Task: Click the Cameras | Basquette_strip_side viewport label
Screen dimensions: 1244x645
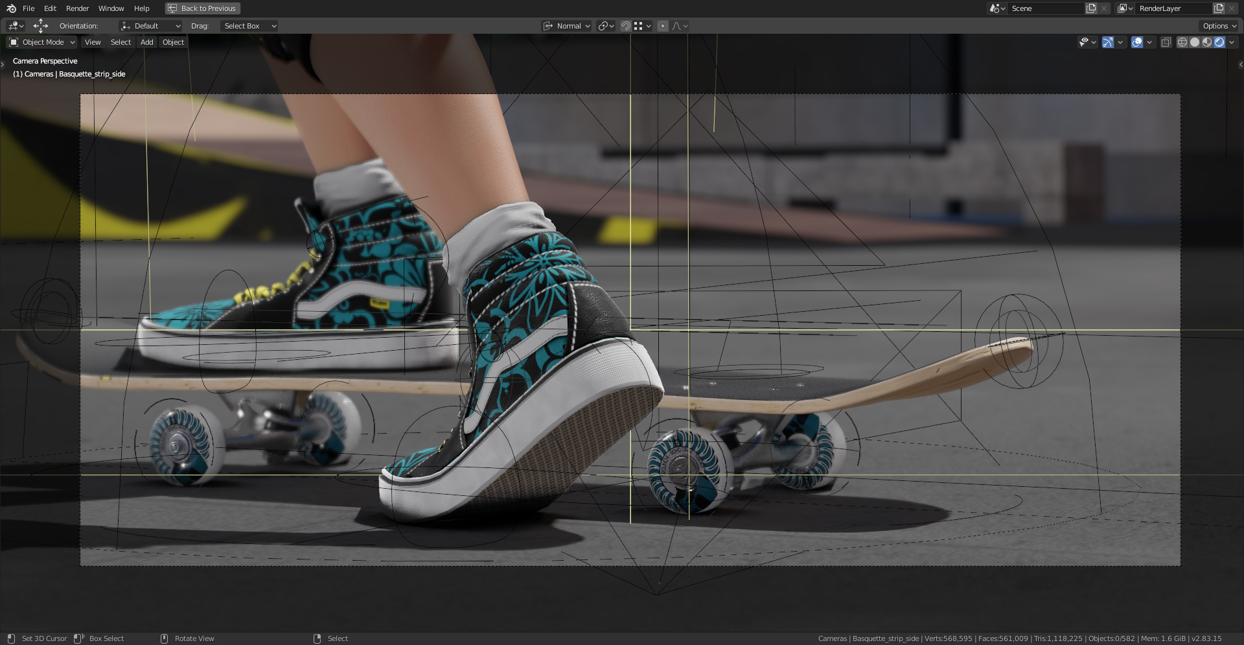Action: click(x=69, y=74)
